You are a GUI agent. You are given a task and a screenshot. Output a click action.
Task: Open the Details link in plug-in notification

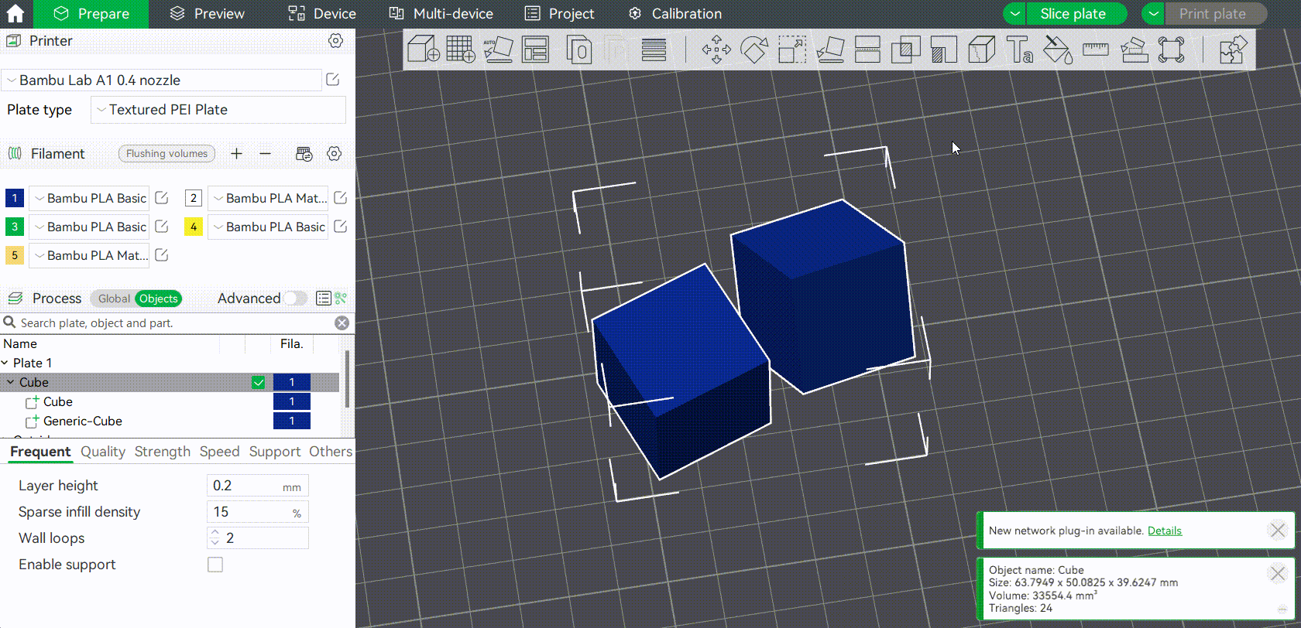tap(1165, 531)
